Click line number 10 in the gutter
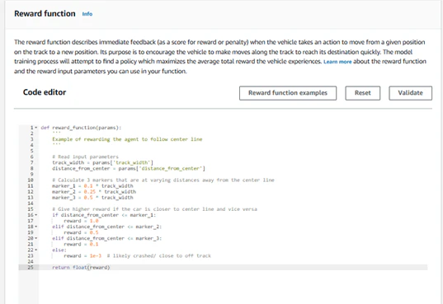443x304 pixels. [x=31, y=180]
